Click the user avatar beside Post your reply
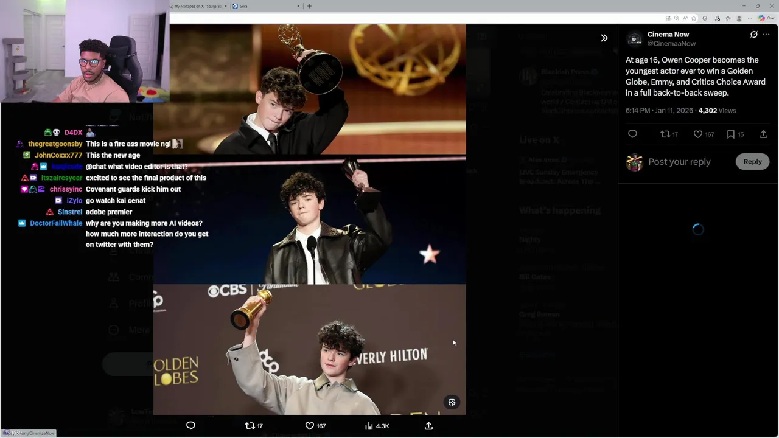The height and width of the screenshot is (438, 779). coord(635,162)
